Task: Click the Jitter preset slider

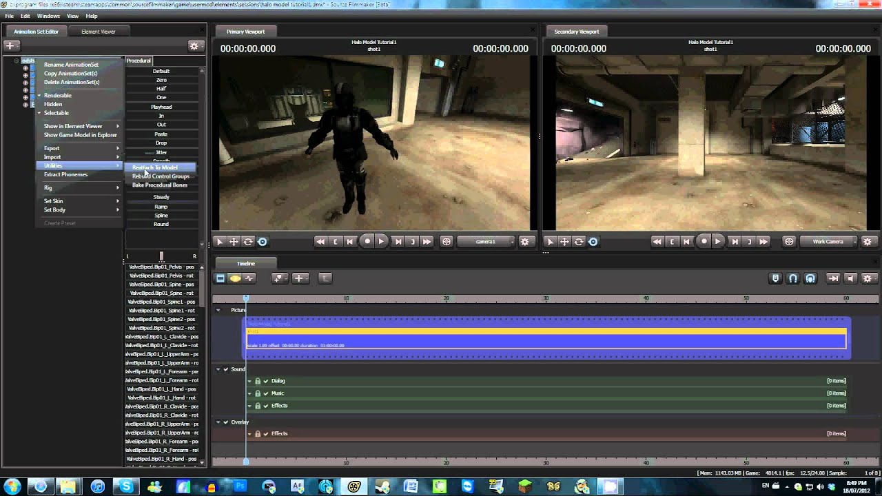Action: (x=161, y=152)
